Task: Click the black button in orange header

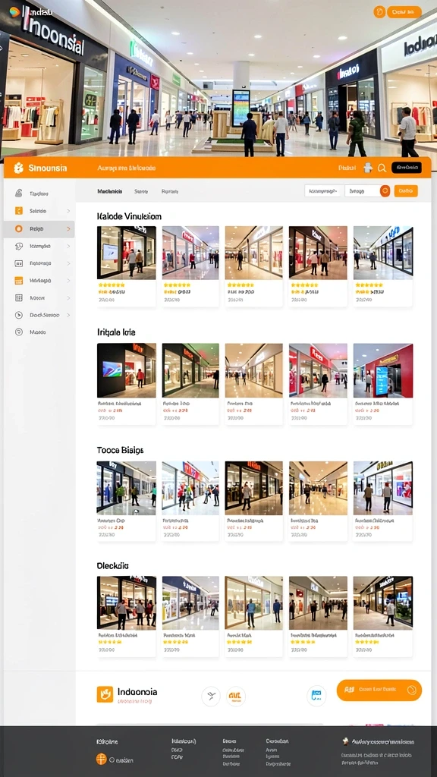Action: pos(407,168)
